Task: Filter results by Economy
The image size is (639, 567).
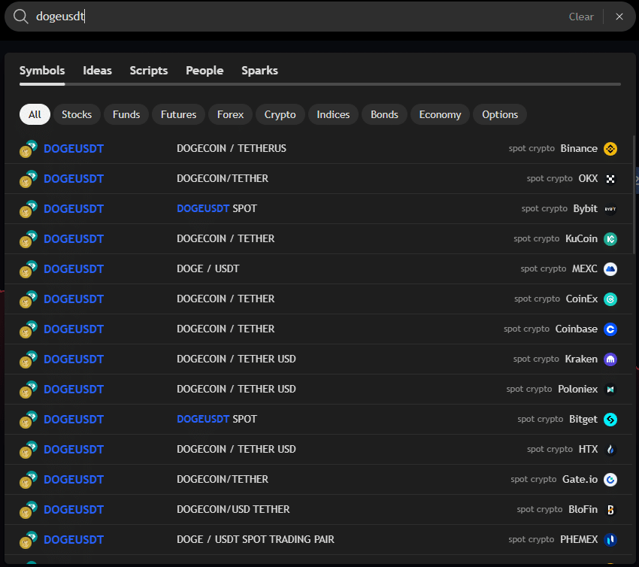Action: [440, 114]
